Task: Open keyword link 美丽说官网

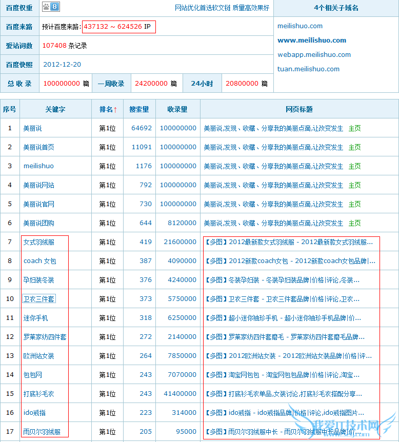Action: (x=38, y=204)
